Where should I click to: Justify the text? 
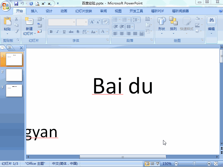[x=135, y=34]
